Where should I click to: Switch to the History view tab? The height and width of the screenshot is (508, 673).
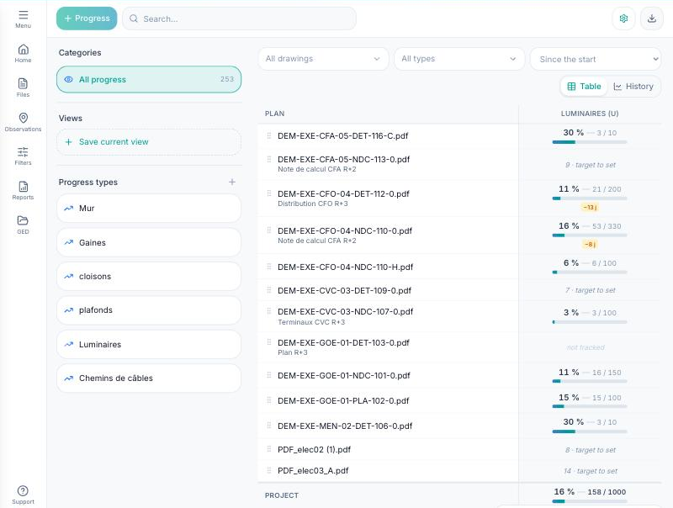click(633, 87)
